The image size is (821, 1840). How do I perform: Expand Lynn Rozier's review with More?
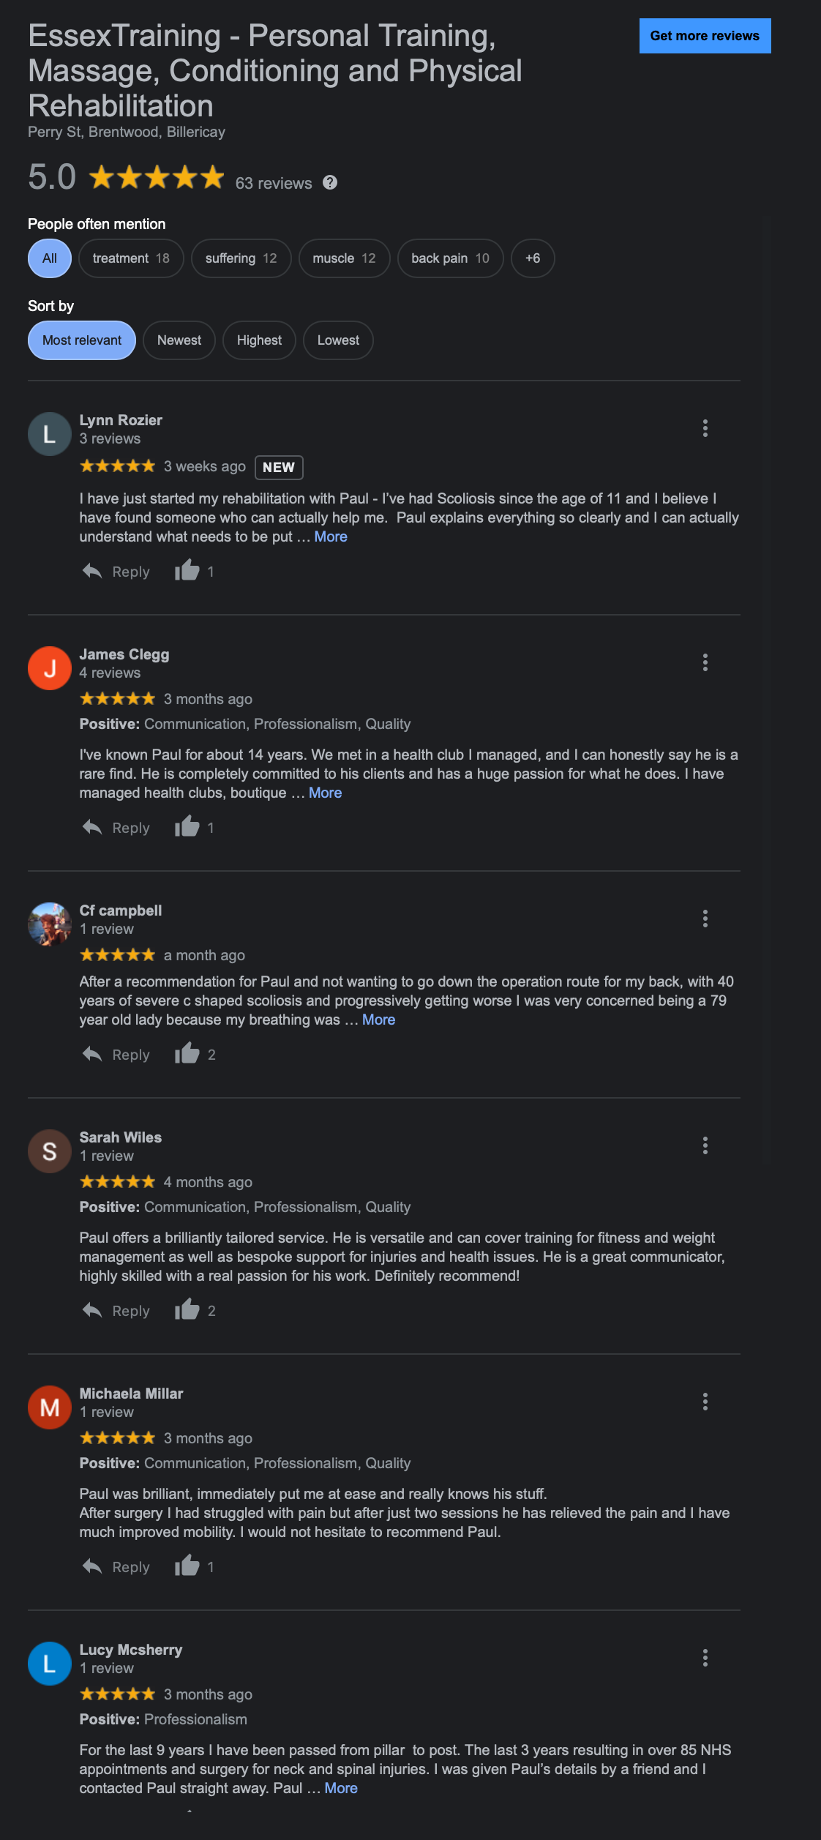coord(331,536)
